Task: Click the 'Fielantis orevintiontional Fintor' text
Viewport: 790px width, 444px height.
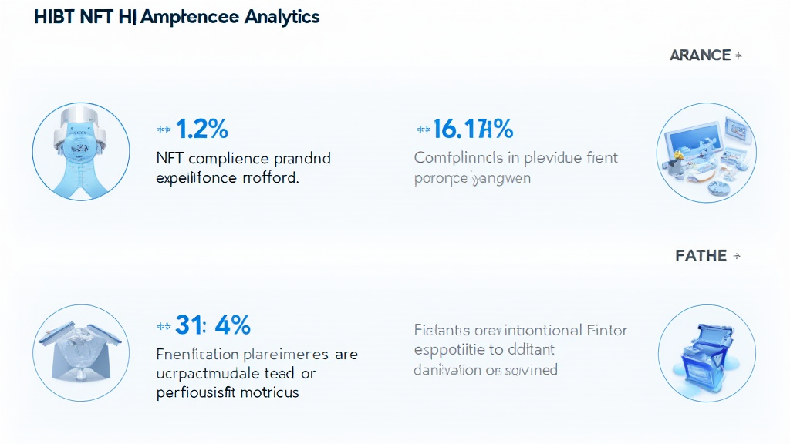Action: click(x=521, y=331)
